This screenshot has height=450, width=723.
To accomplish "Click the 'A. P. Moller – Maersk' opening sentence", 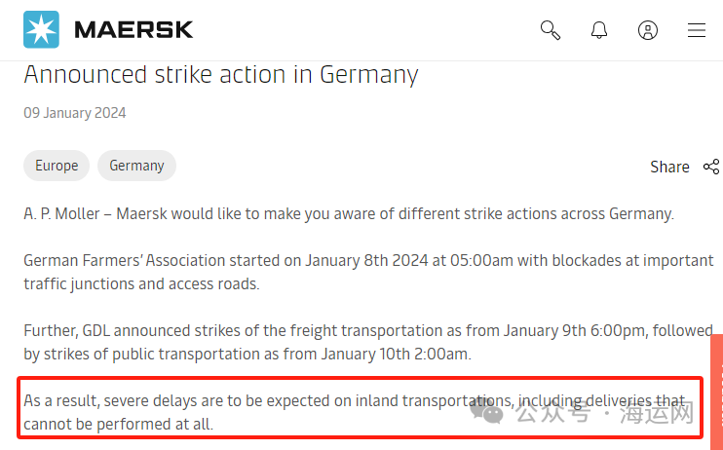I will pyautogui.click(x=349, y=214).
